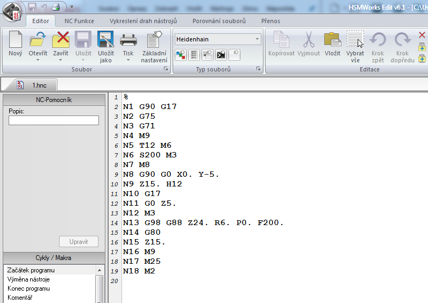Switch to the NC Funkce tab

(x=79, y=21)
